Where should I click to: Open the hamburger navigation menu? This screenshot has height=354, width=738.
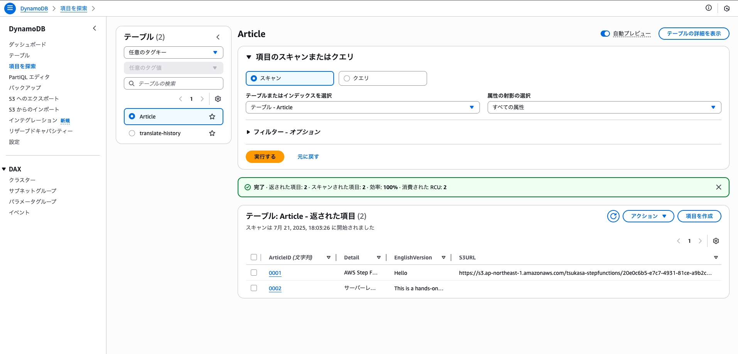tap(10, 8)
